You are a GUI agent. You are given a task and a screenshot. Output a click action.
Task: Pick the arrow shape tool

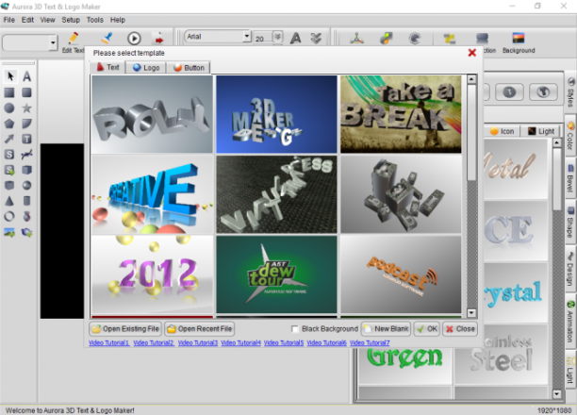coord(9,139)
